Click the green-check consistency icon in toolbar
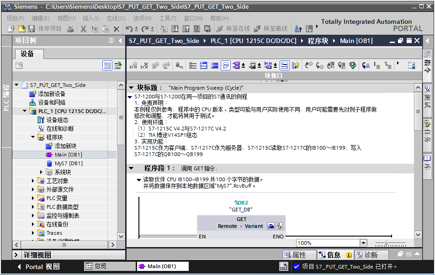Image resolution: width=435 pixels, height=275 pixels. pyautogui.click(x=353, y=65)
